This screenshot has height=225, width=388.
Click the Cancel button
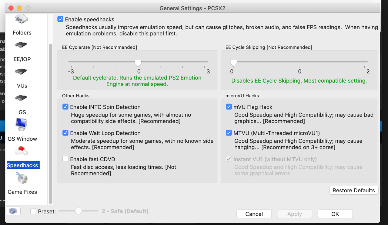tap(254, 214)
